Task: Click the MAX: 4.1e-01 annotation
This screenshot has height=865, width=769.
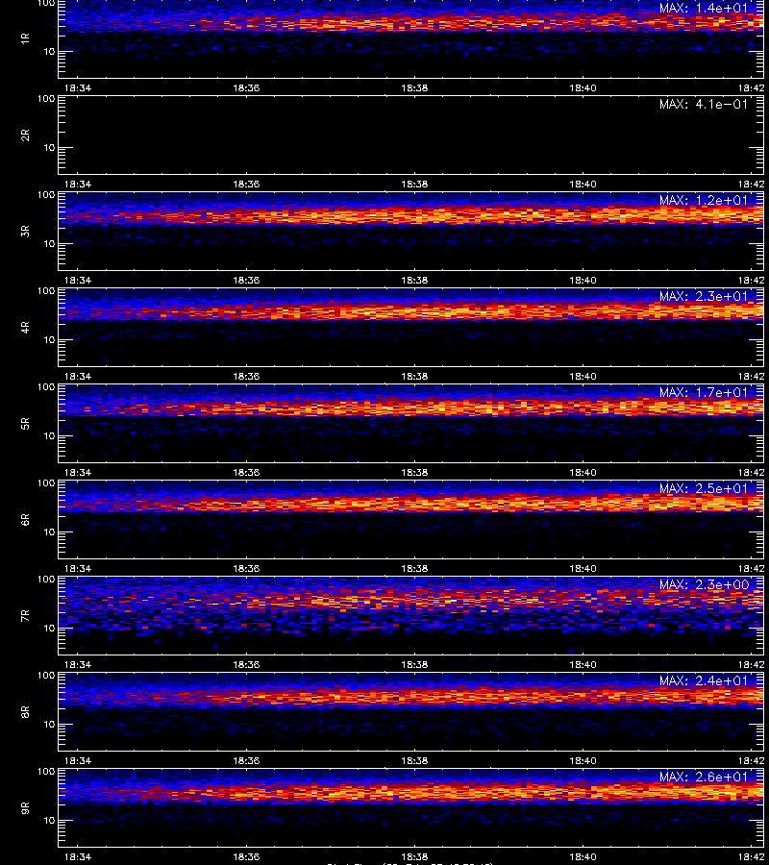Action: (704, 104)
